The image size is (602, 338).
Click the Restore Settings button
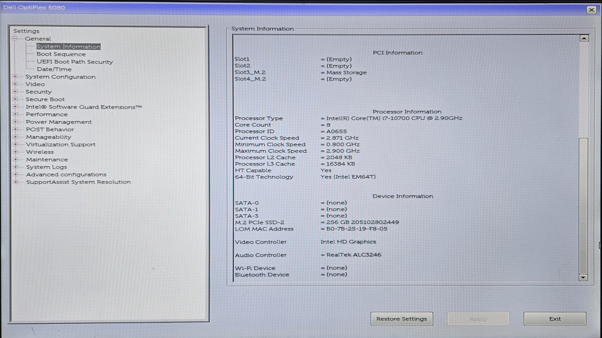point(402,319)
